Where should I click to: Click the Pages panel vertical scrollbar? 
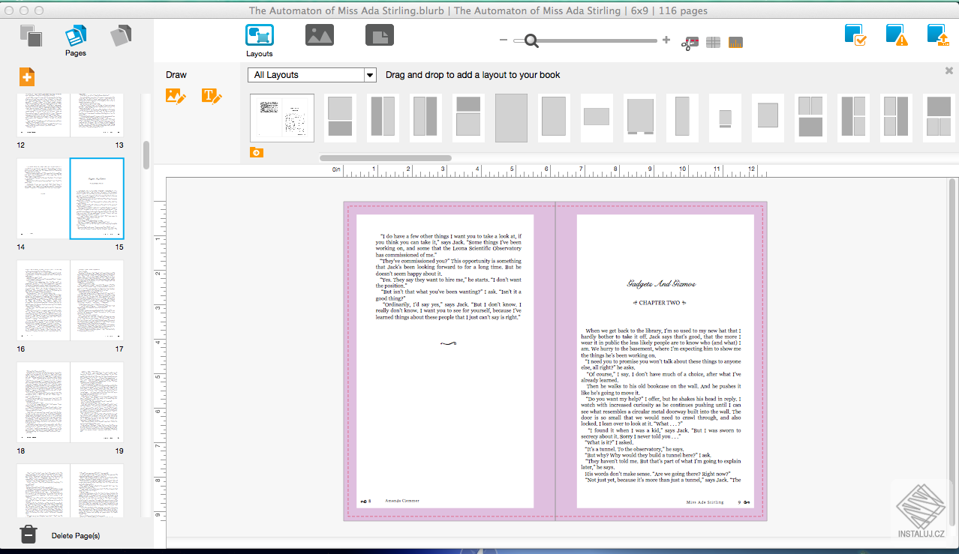coord(146,155)
